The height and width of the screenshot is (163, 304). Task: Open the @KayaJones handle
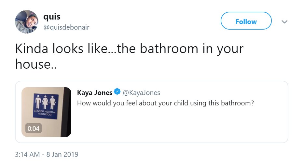(142, 93)
